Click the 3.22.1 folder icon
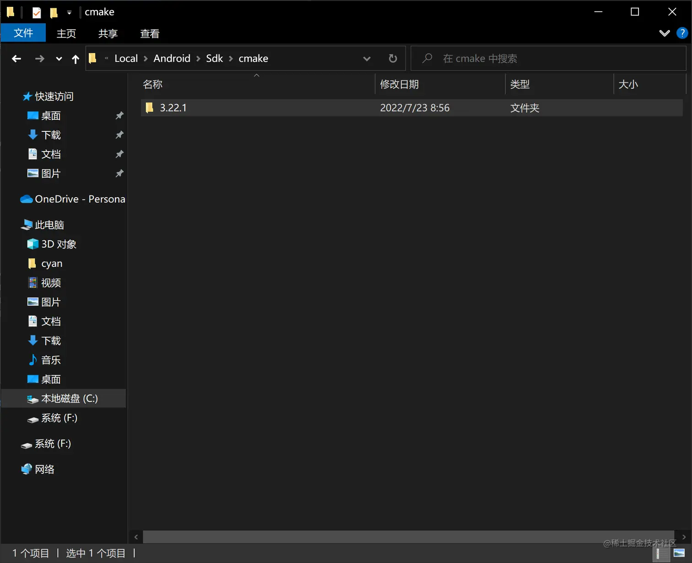Viewport: 692px width, 563px height. click(149, 108)
